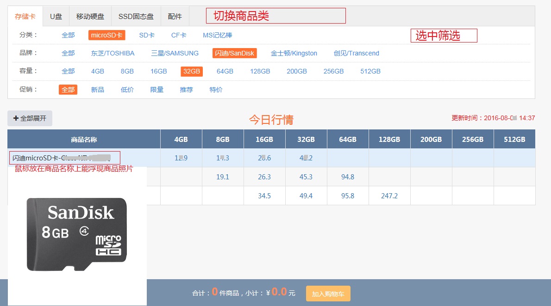This screenshot has height=306, width=551.
Task: Toggle the 闪迪/SanDisk brand filter
Action: (234, 53)
